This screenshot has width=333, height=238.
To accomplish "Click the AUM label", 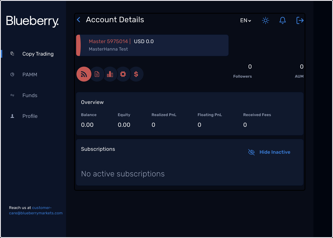I will point(299,76).
